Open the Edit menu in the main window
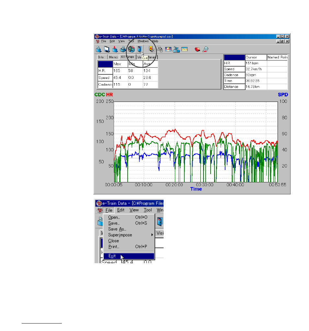This screenshot has height=331, width=309. [x=112, y=42]
